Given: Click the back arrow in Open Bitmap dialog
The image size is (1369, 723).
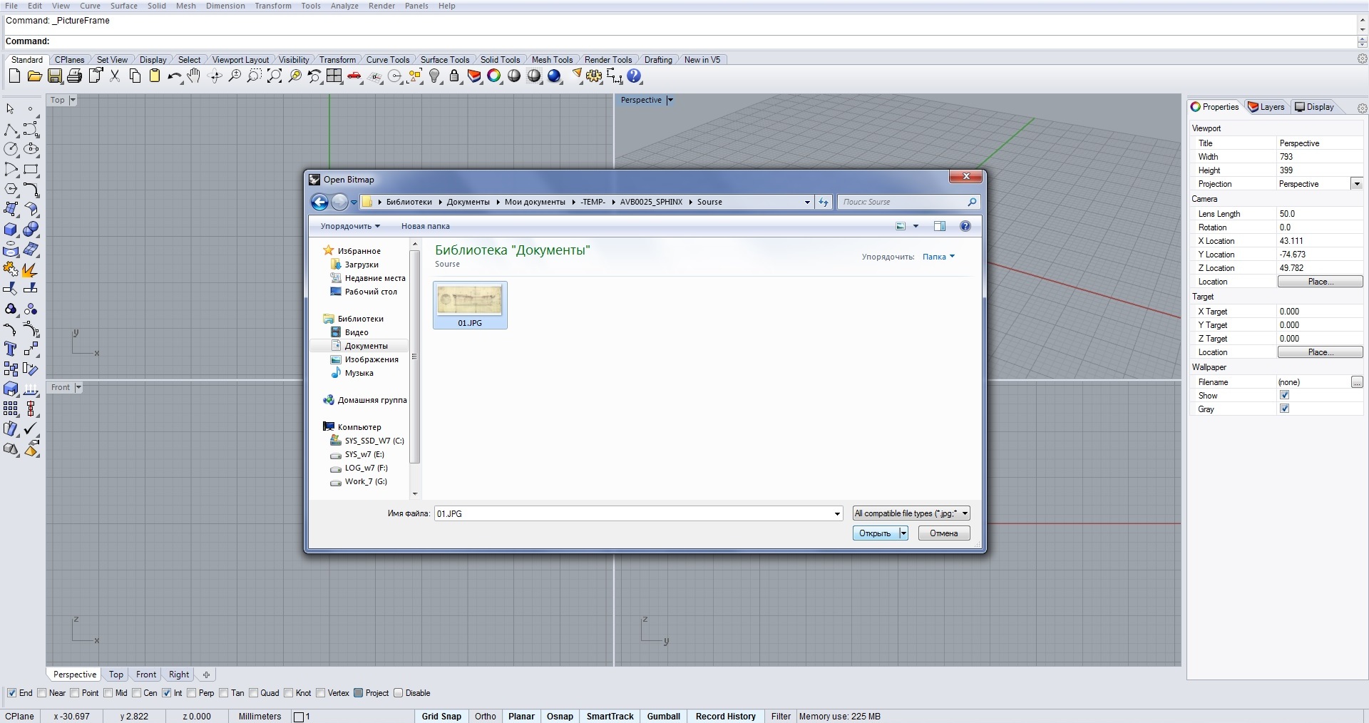Looking at the screenshot, I should [319, 202].
